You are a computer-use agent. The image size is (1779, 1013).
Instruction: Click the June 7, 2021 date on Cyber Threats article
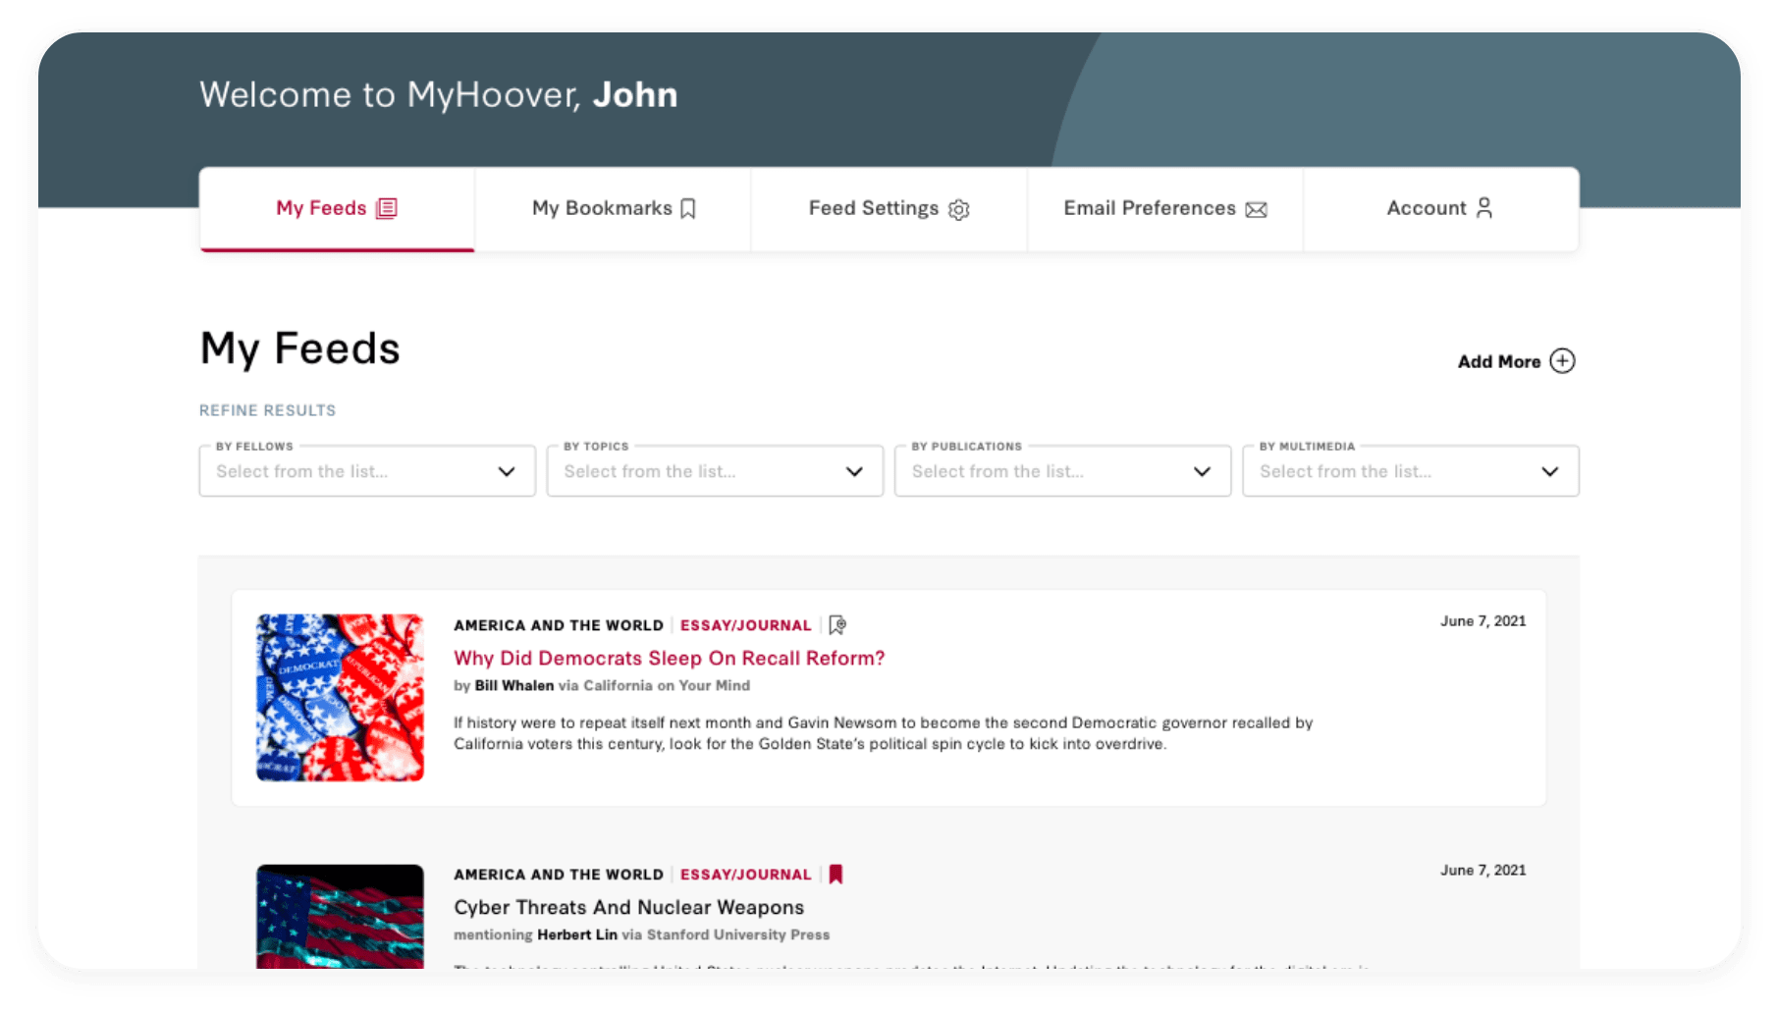[1482, 870]
